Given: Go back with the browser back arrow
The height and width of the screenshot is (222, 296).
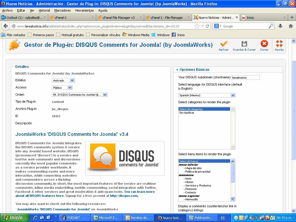Looking at the screenshot, I should tap(6, 26).
